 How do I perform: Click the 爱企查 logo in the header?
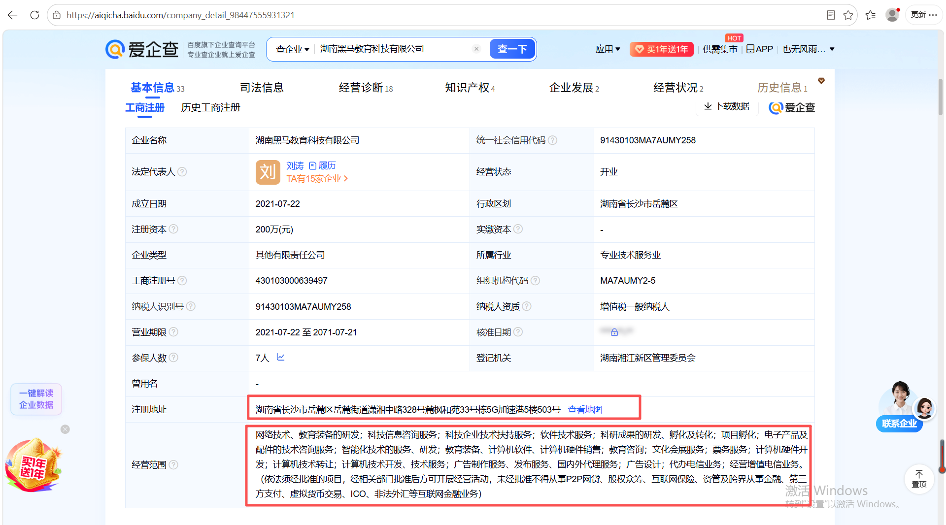pyautogui.click(x=142, y=49)
